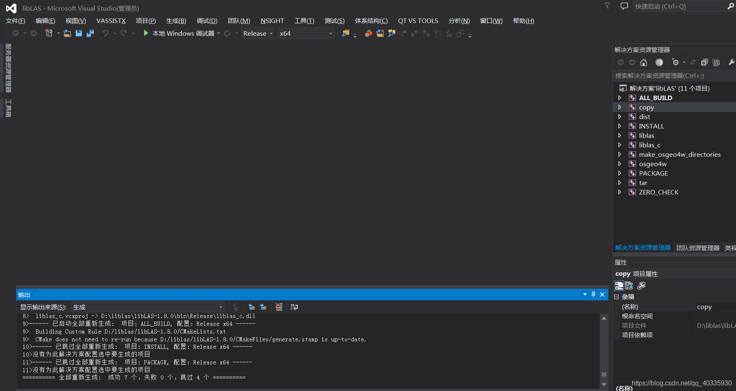Open the Output panel window options dropdown

click(x=585, y=295)
